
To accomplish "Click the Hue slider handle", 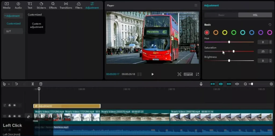I will click(229, 42).
